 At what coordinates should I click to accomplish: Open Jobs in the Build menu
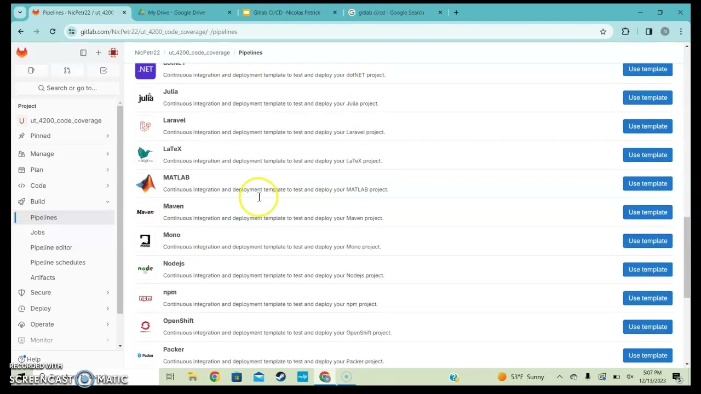tap(65, 233)
